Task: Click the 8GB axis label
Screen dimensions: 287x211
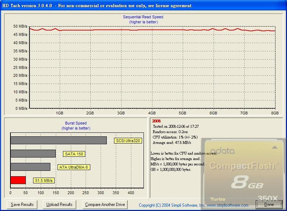Action: click(x=275, y=113)
